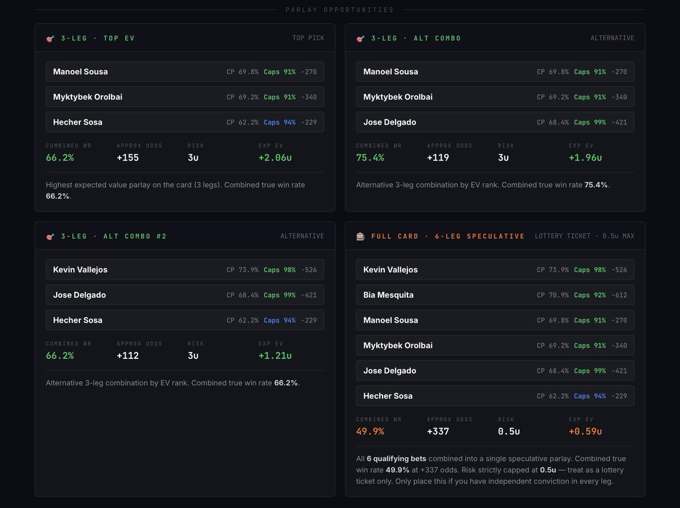680x508 pixels.
Task: Click the slot machine icon beside FULL CARD
Action: [360, 236]
